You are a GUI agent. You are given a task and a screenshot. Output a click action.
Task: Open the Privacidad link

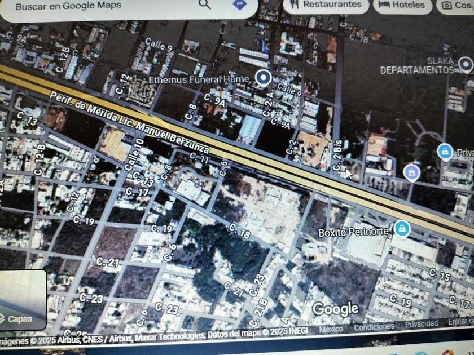422,324
